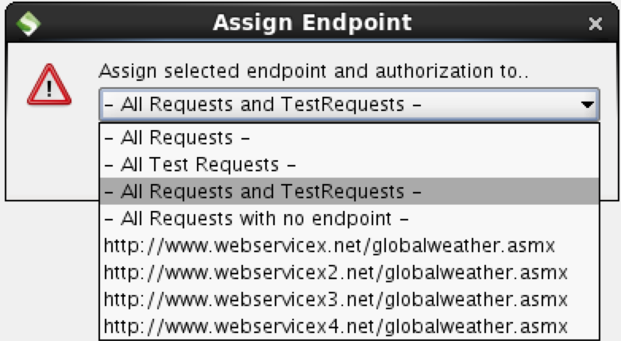Choose "- All Test Requests -" from list
The image size is (621, 341).
coord(200,165)
